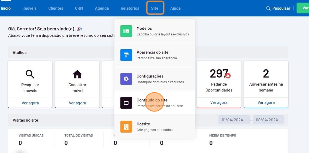The image size is (309, 153).
Task: Click the green Ver button at top right
Action: [303, 8]
